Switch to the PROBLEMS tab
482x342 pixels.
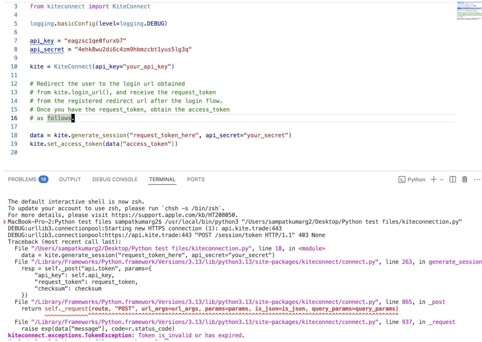pos(22,179)
